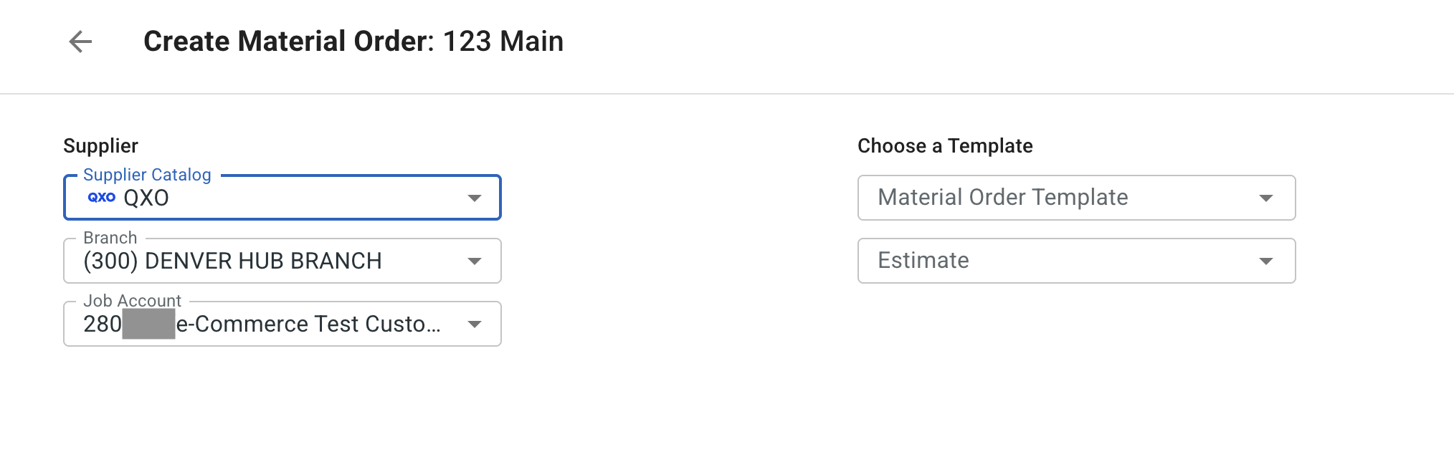Click the Create Material Order: 123 Main title
This screenshot has height=457, width=1454.
353,42
